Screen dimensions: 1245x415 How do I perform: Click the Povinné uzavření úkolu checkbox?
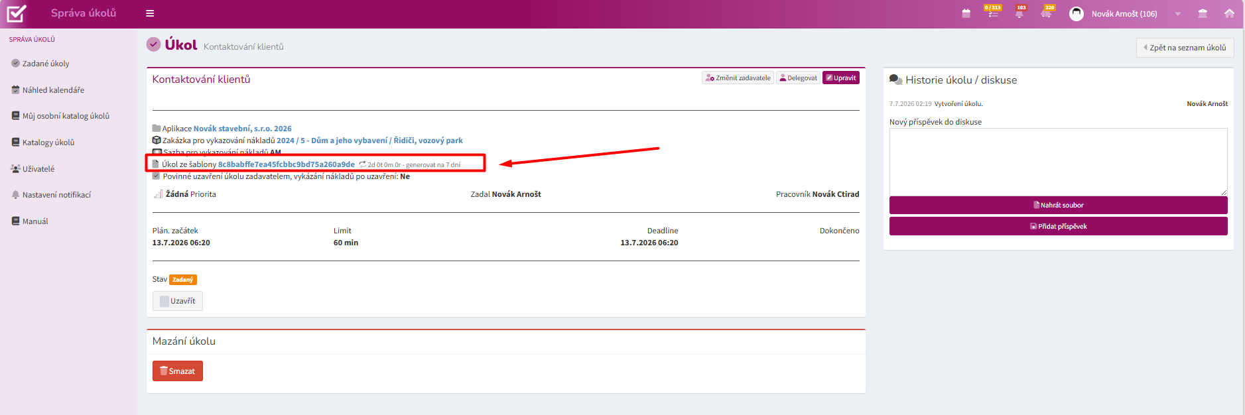(x=156, y=176)
